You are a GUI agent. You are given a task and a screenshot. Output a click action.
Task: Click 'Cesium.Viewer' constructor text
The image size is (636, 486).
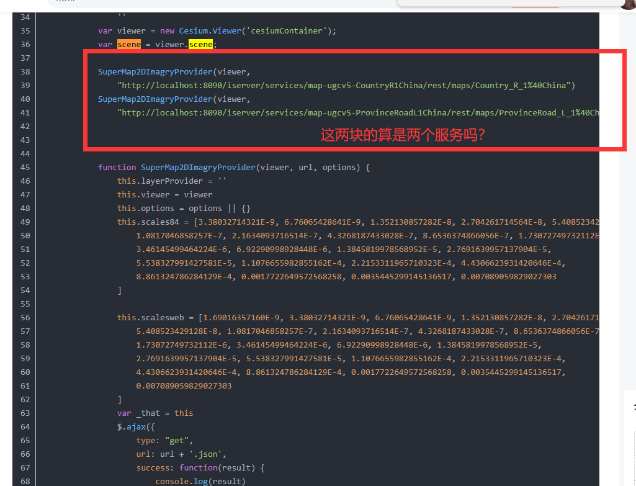click(210, 31)
